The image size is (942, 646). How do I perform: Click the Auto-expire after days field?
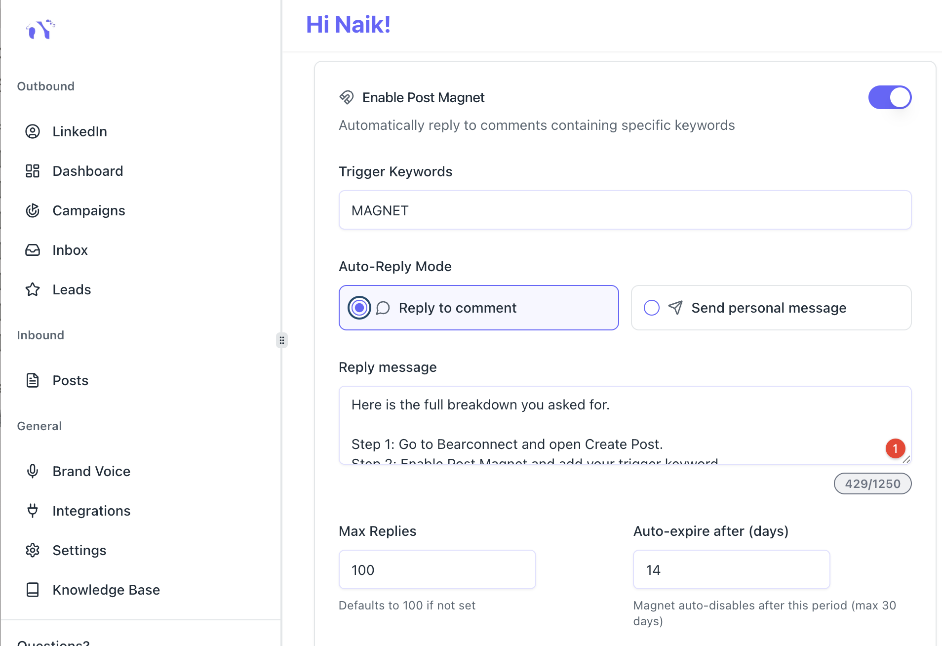coord(731,569)
